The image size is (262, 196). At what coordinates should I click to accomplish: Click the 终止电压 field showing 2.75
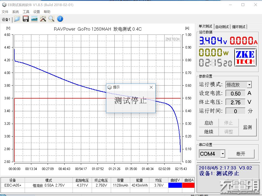click(235, 102)
